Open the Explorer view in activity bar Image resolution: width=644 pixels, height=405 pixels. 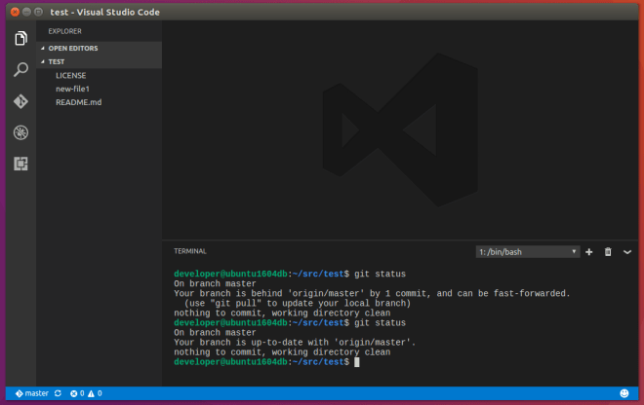(20, 38)
